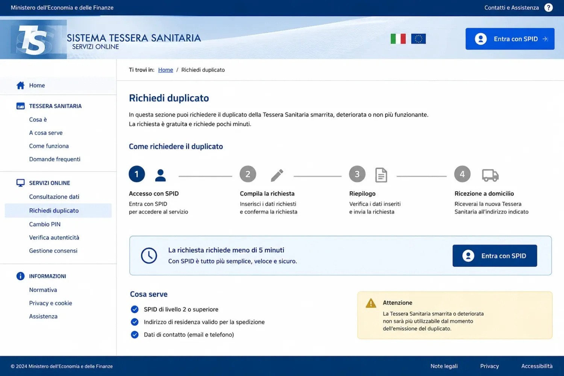This screenshot has width=564, height=376.
Task: Open Gestione consensi in sidebar
Action: 53,251
